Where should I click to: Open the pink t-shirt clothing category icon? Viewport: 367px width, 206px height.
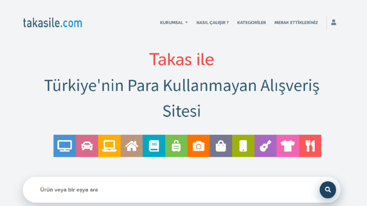pos(288,146)
